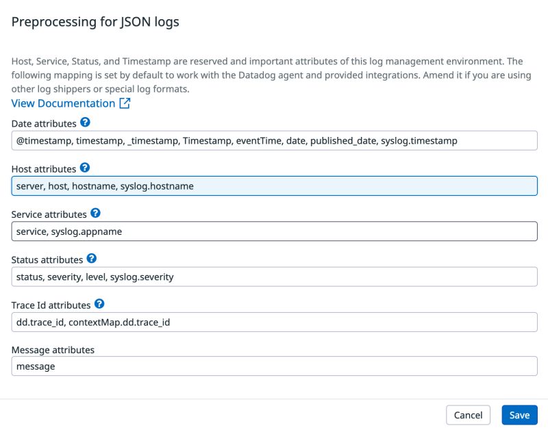Click Cancel to discard changes
Screen dimensions: 548x432
(x=469, y=415)
